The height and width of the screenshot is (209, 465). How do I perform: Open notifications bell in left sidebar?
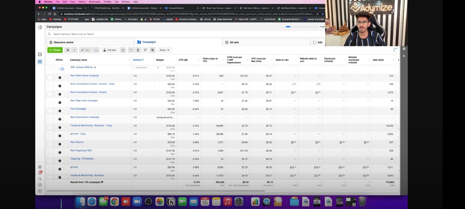[40, 173]
